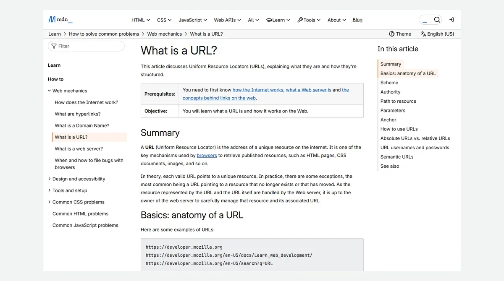The height and width of the screenshot is (281, 504).
Task: Jump to 'URL usernames and passwords'
Action: coord(415,148)
